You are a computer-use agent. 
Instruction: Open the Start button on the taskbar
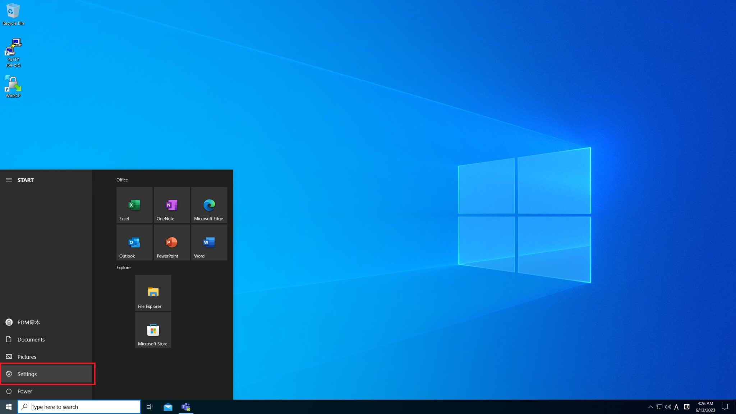(8, 406)
